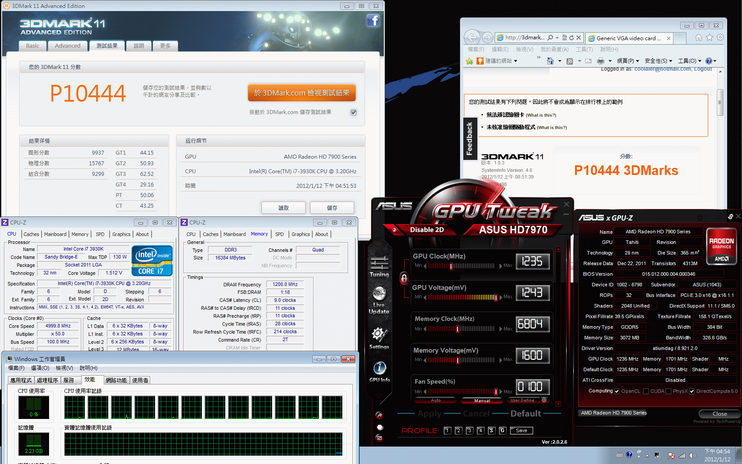Click view results on 3DMark.com orange button
The image size is (742, 464).
(x=302, y=93)
